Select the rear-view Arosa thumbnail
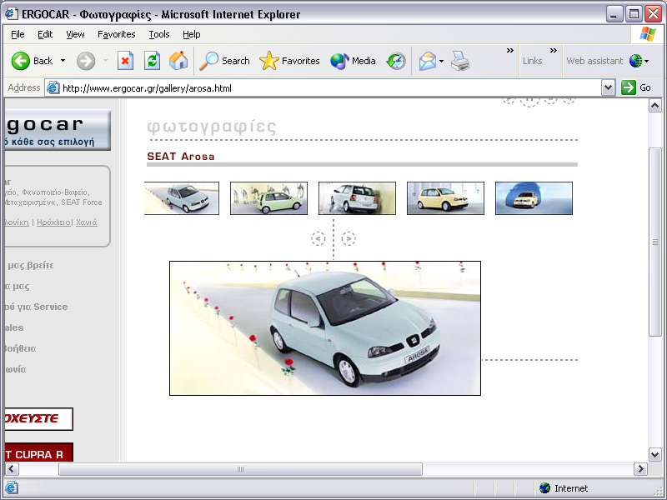The width and height of the screenshot is (667, 500). (358, 198)
